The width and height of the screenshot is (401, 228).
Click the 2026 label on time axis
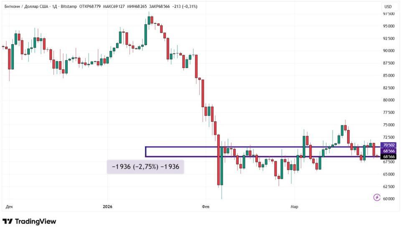click(108, 206)
